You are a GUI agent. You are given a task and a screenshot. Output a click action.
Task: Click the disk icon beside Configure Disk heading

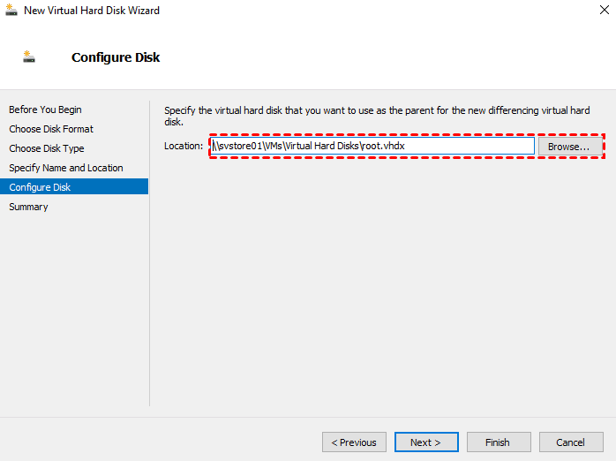pos(29,57)
